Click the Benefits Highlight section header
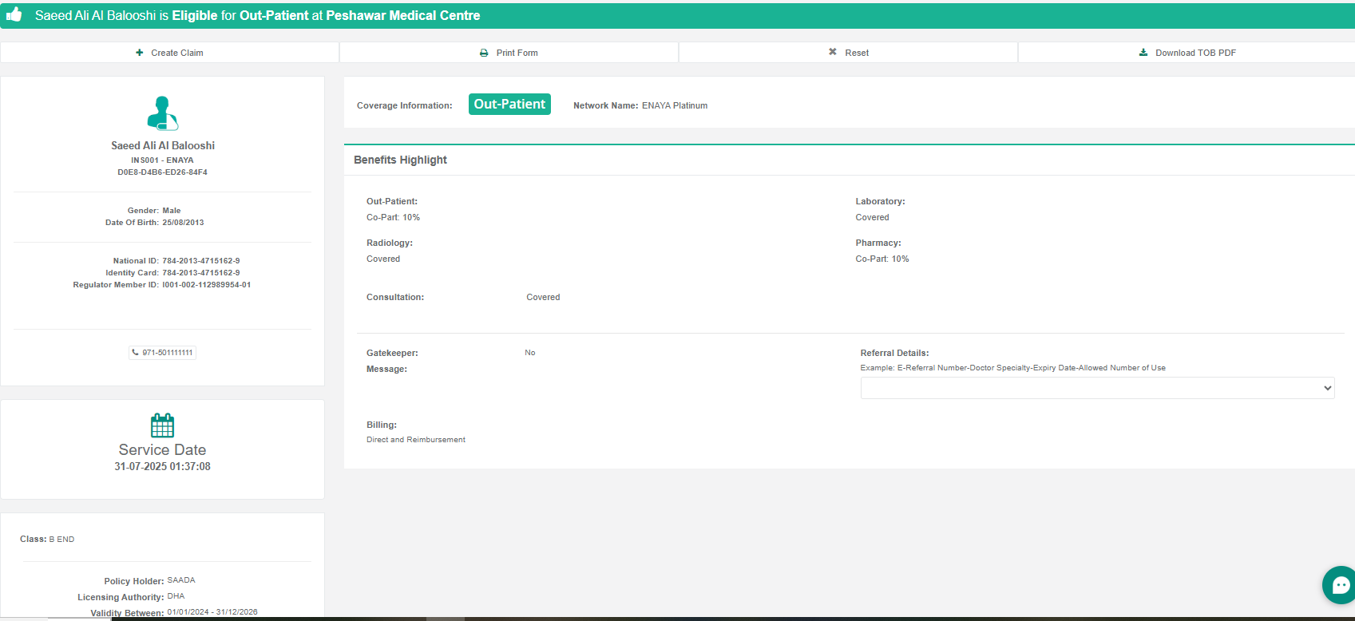The height and width of the screenshot is (621, 1355). [x=400, y=160]
